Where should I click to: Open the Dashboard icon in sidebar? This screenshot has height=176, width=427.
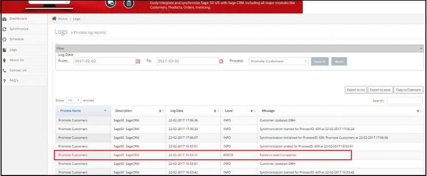4,19
